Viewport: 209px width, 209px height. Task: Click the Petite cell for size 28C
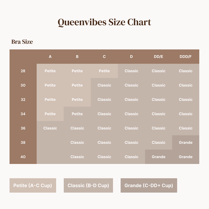pyautogui.click(x=104, y=71)
